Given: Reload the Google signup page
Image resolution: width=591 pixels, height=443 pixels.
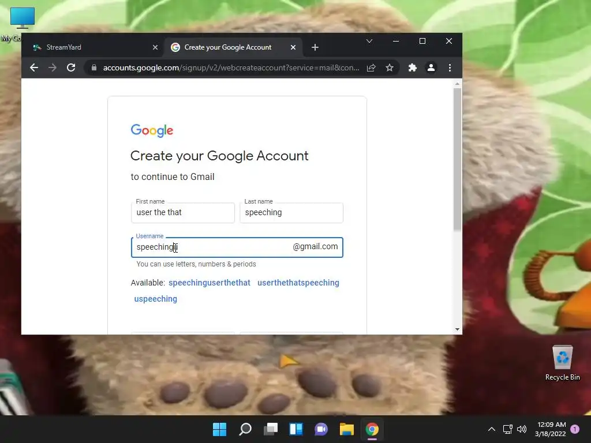Looking at the screenshot, I should pos(71,68).
